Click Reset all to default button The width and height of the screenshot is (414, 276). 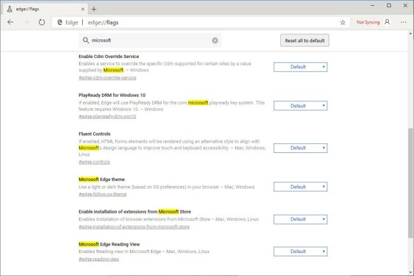[304, 40]
